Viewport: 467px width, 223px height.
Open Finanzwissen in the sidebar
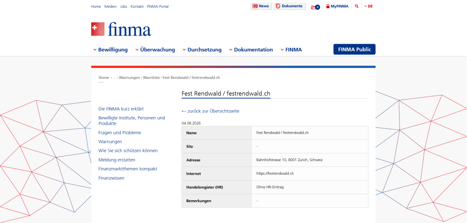coord(111,178)
